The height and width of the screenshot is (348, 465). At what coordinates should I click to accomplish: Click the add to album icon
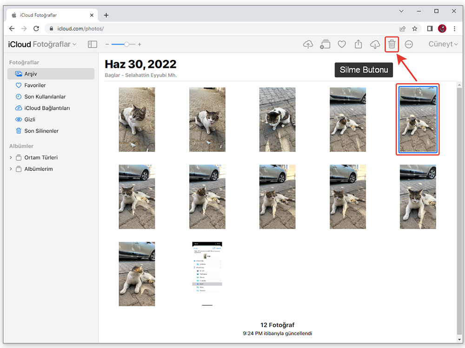pyautogui.click(x=325, y=44)
